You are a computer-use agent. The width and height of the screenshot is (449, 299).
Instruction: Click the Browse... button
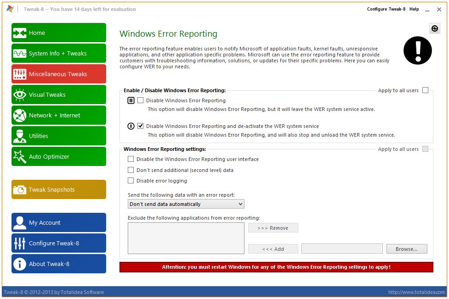[407, 249]
